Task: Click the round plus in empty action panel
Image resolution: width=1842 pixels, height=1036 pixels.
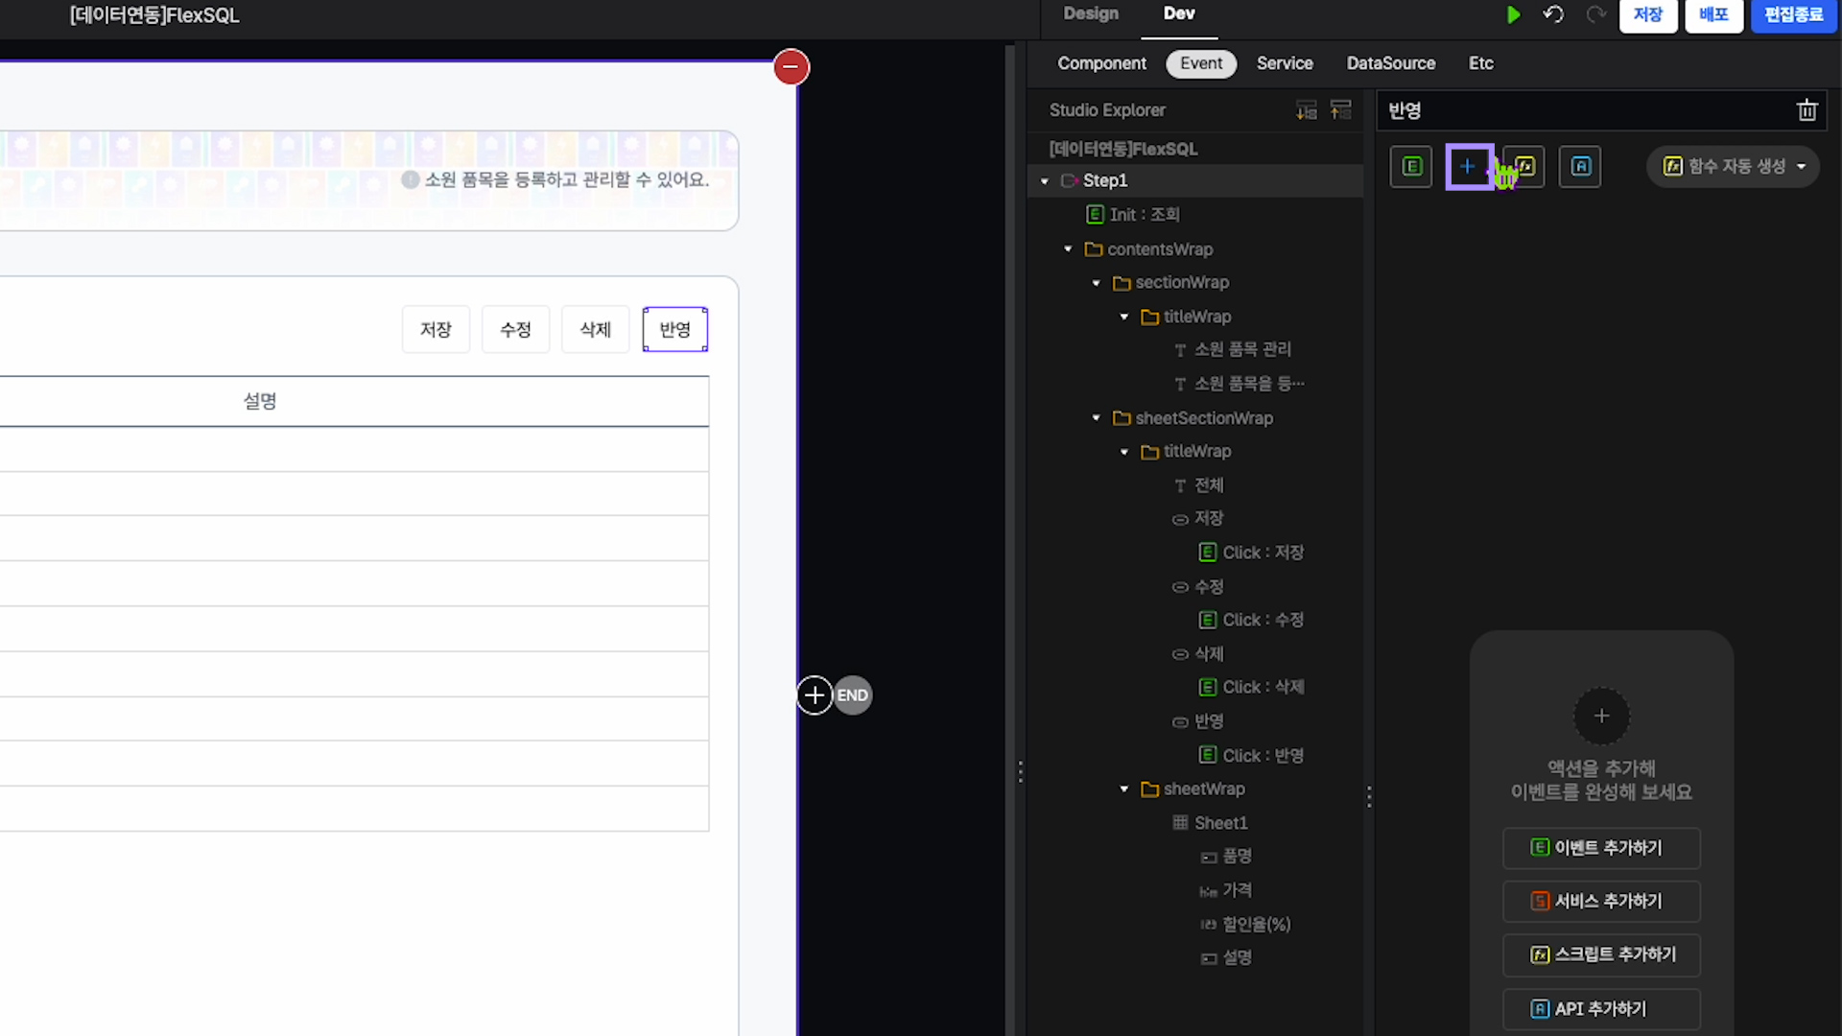Action: click(x=1601, y=716)
